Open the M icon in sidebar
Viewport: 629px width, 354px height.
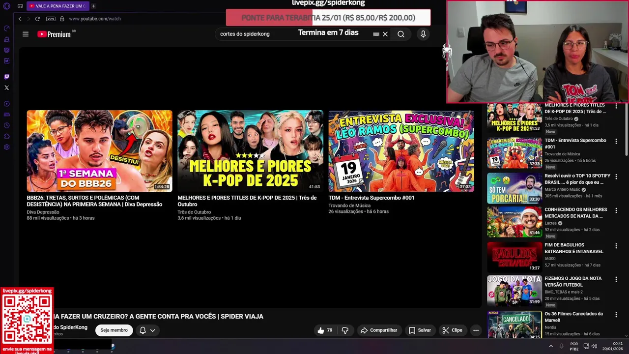6,61
